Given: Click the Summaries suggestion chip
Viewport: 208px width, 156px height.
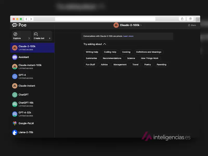Looking at the screenshot, I should tap(91, 58).
